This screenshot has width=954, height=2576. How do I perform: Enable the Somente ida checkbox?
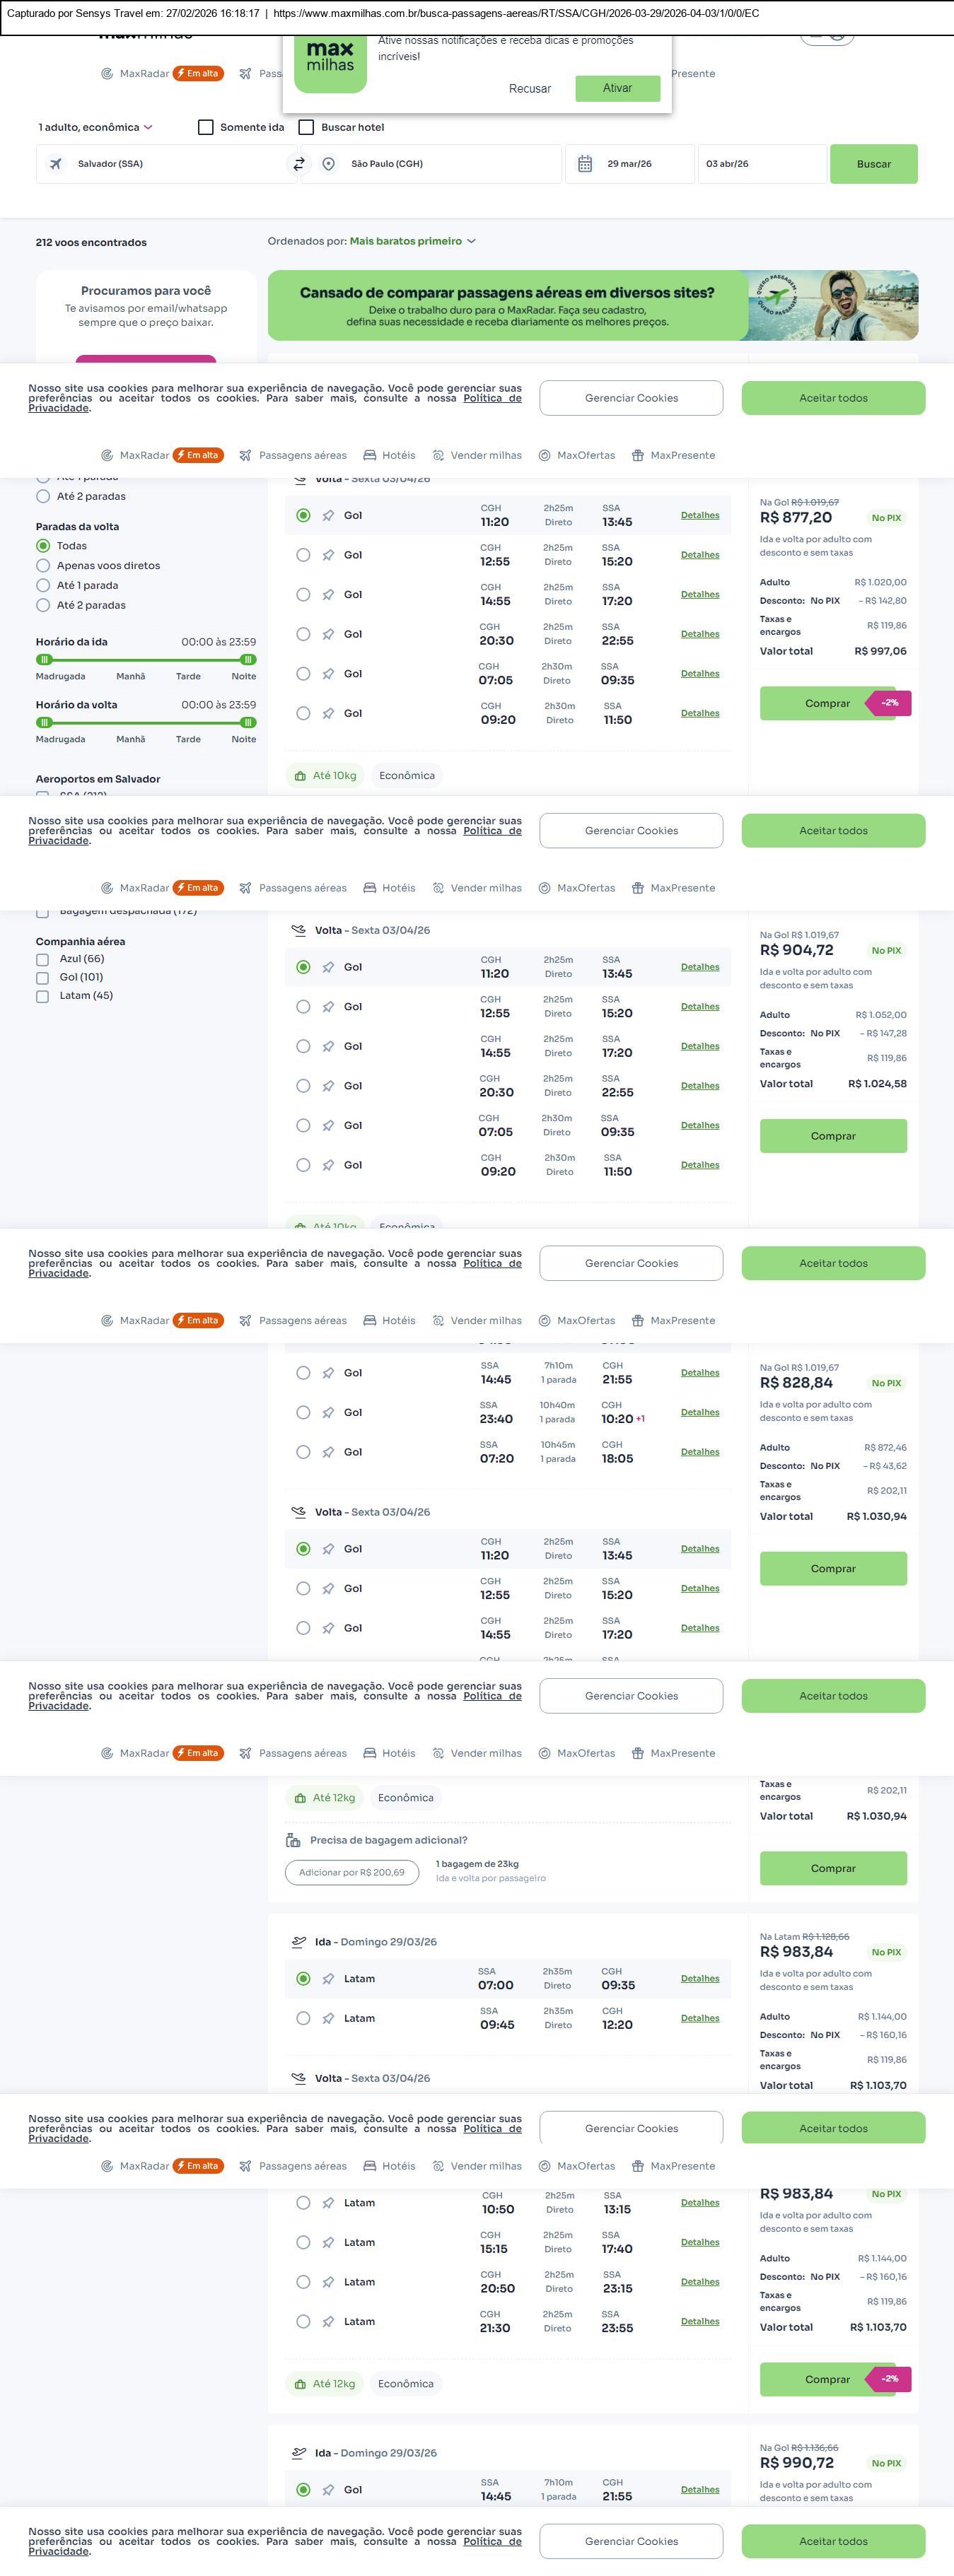(x=206, y=127)
